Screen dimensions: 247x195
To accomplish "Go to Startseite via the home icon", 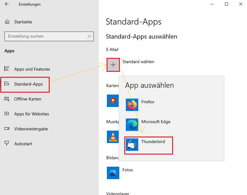I will [x=7, y=22].
